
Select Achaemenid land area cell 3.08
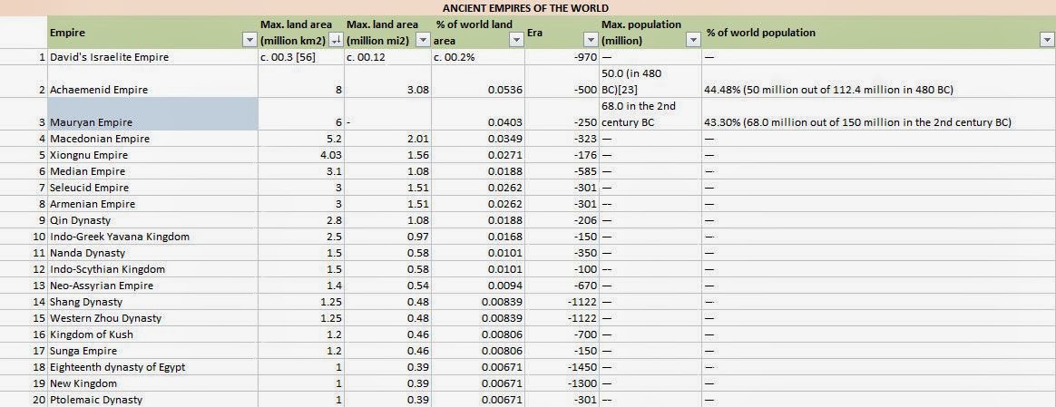388,82
